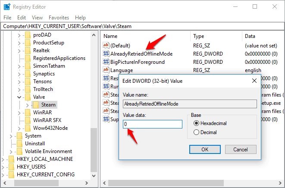Select the RegisteredApplications folder icon
Viewport: 285px width, 188px height.
click(28, 58)
